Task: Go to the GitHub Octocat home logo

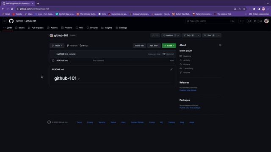Action: [11, 21]
